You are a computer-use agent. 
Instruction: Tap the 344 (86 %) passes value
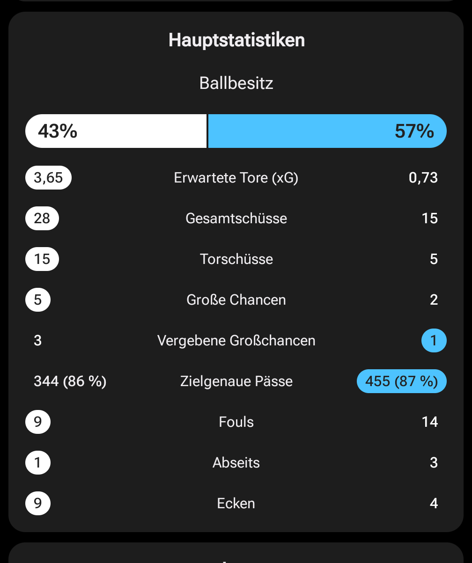click(70, 381)
